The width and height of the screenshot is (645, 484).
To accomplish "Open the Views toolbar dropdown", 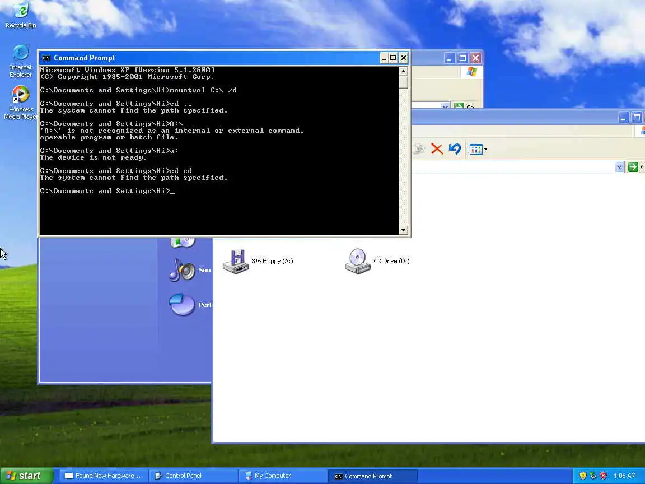I will [x=478, y=150].
